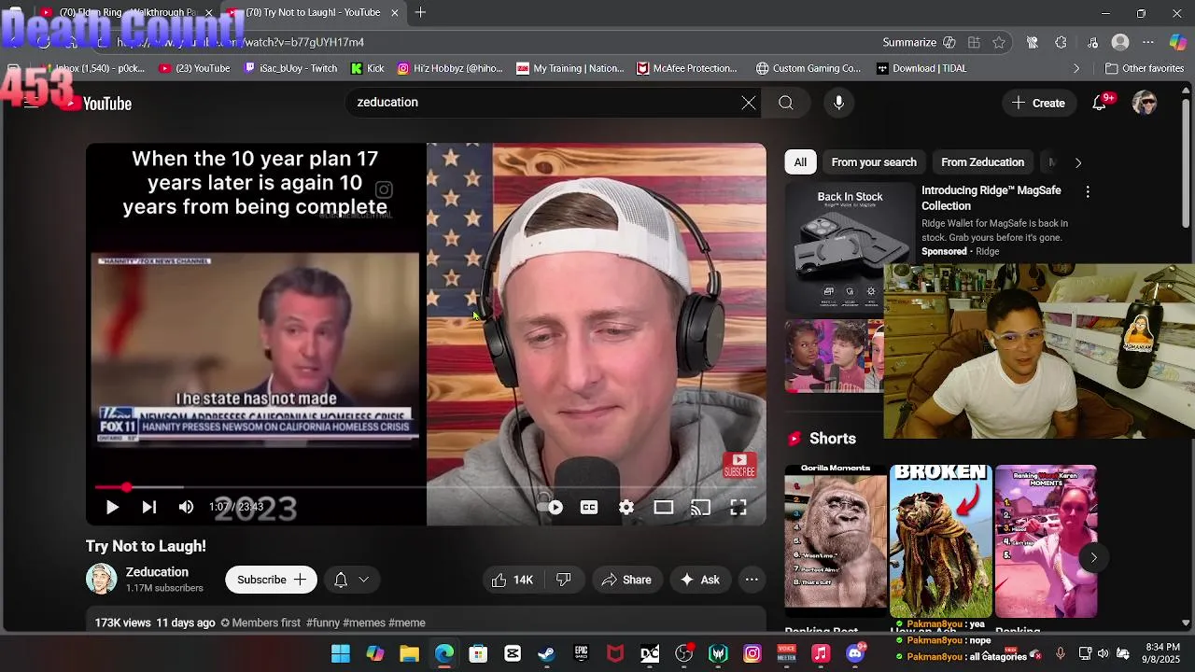Toggle closed captions in the player
1195x672 pixels.
589,507
